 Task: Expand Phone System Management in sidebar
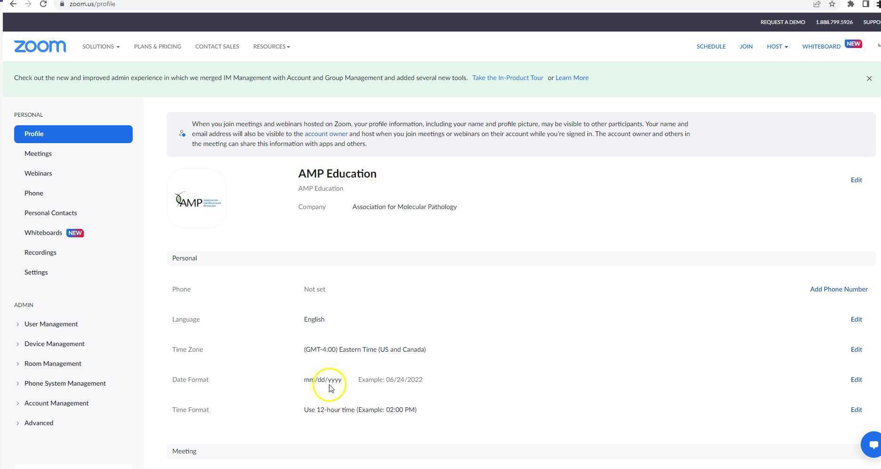tap(65, 383)
